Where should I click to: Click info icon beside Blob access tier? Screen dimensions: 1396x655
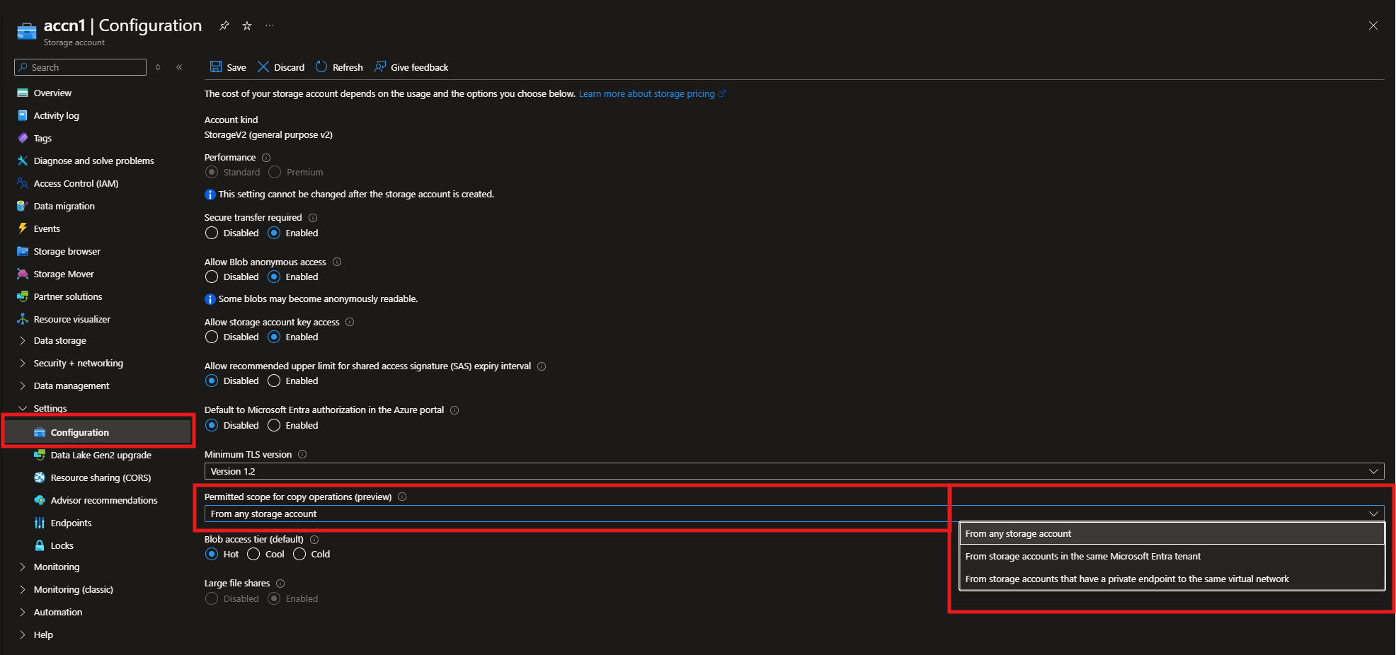pos(314,540)
